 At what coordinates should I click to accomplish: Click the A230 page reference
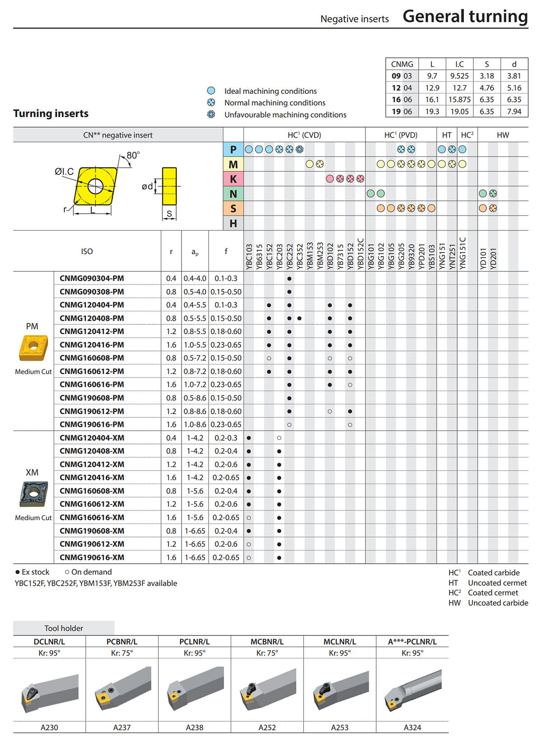click(50, 727)
